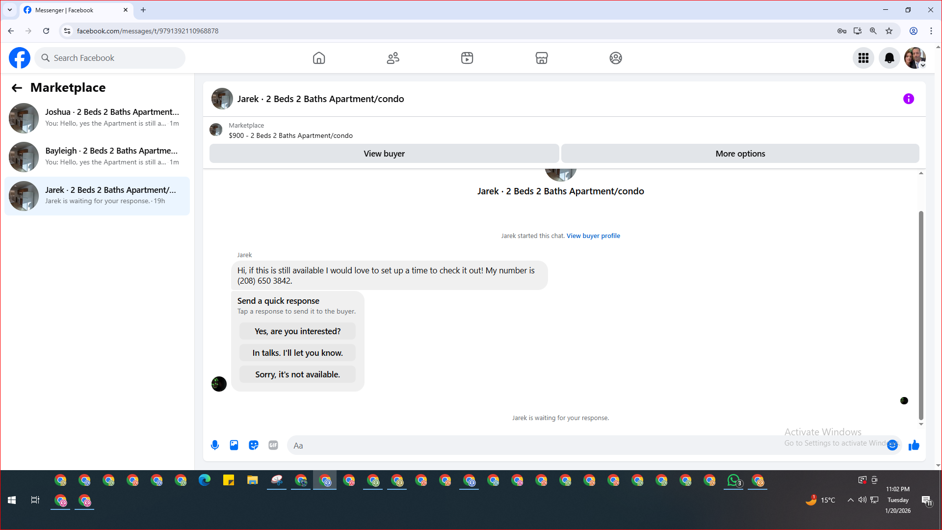Open Task View on the taskbar
This screenshot has width=942, height=530.
(x=35, y=500)
